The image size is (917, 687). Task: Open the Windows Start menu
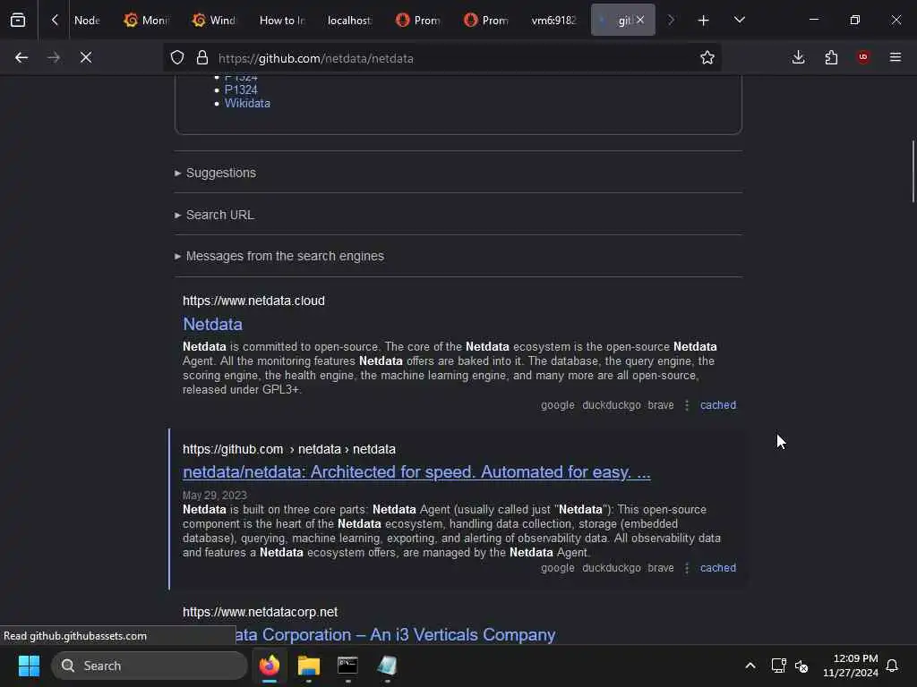click(x=29, y=666)
